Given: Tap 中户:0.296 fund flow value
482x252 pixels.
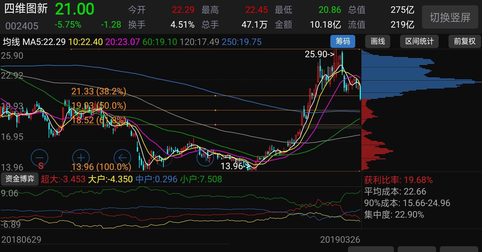Looking at the screenshot, I should (x=156, y=179).
